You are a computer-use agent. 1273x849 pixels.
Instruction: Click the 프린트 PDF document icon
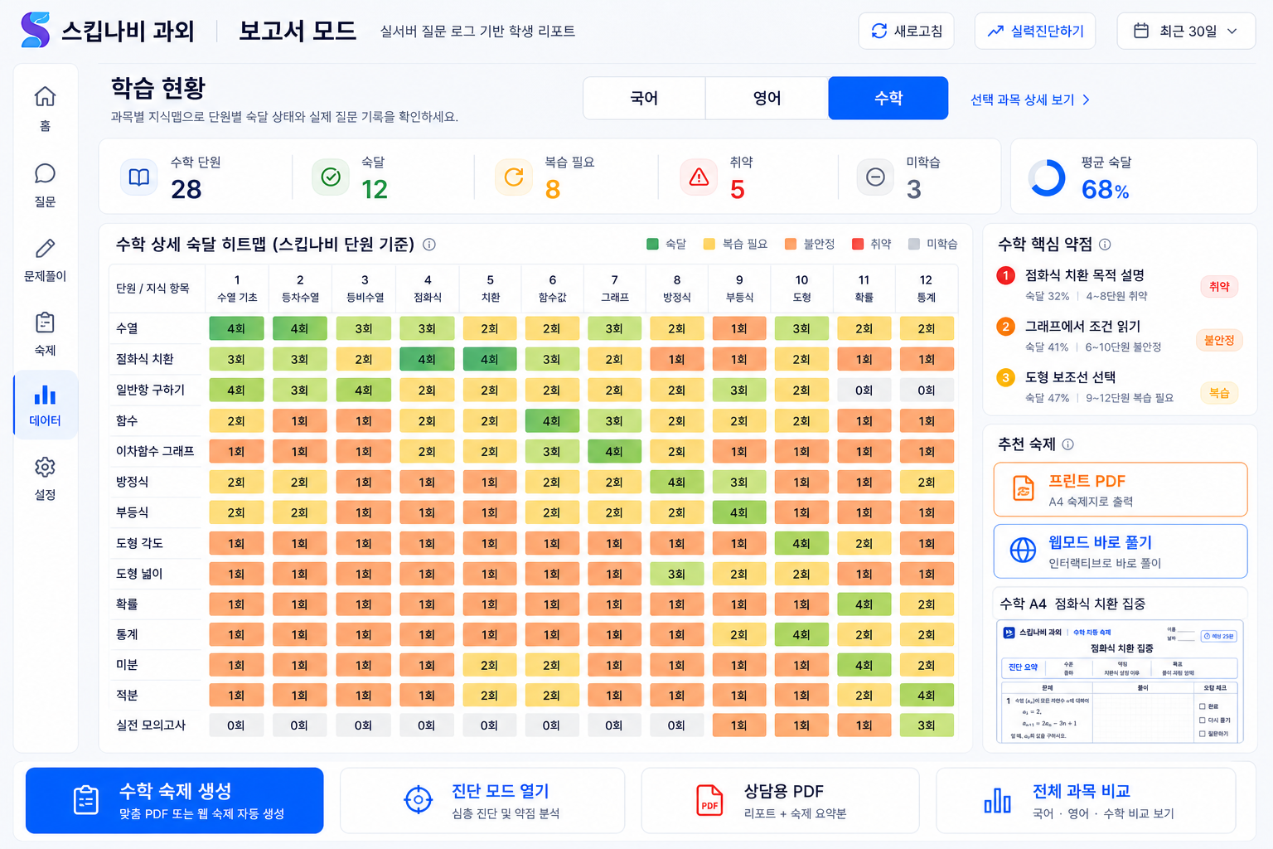click(x=1024, y=489)
